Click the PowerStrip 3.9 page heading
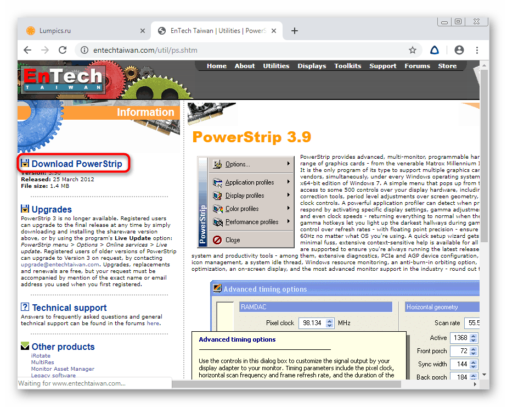Screen dimensions: 507x407 point(251,137)
